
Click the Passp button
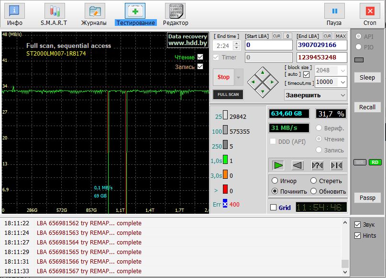click(x=367, y=197)
